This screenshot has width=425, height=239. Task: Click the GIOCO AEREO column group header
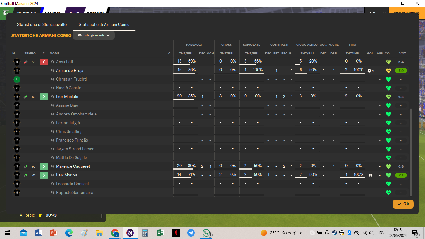click(x=307, y=45)
